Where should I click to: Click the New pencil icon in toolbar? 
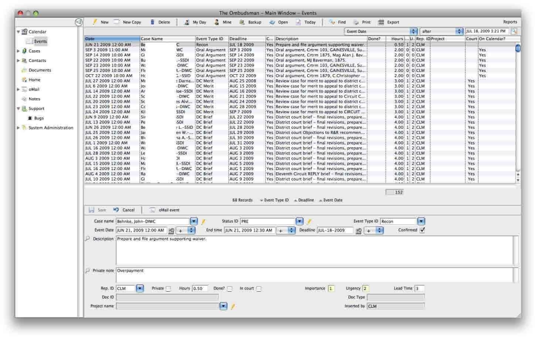point(95,22)
